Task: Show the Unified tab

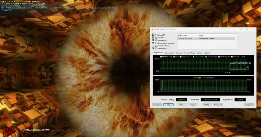Action: [199, 53]
